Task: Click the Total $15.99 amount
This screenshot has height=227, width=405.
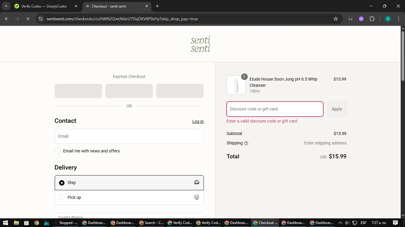Action: [337, 156]
